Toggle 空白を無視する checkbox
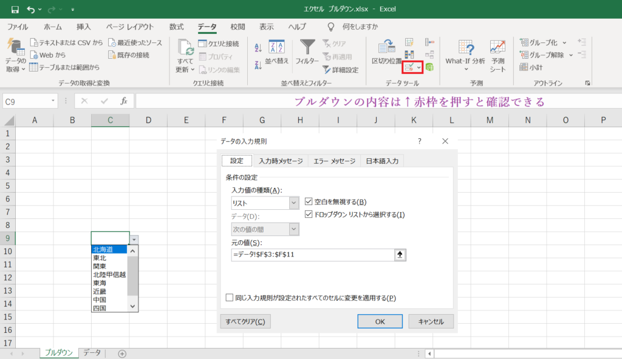The width and height of the screenshot is (622, 359). 309,201
